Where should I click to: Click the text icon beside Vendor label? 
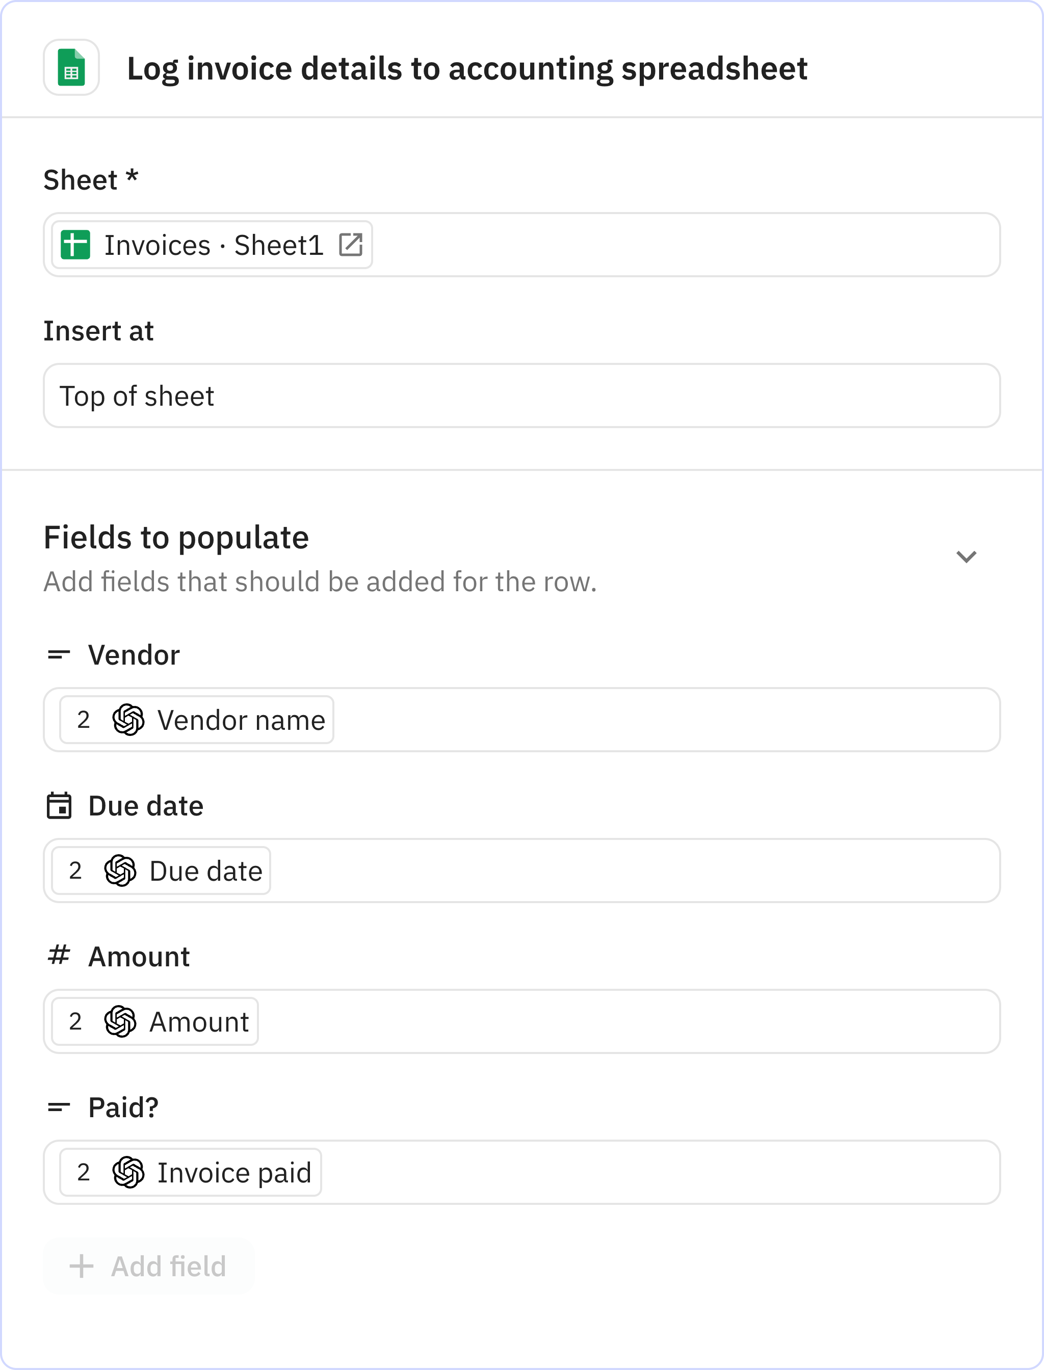tap(59, 655)
